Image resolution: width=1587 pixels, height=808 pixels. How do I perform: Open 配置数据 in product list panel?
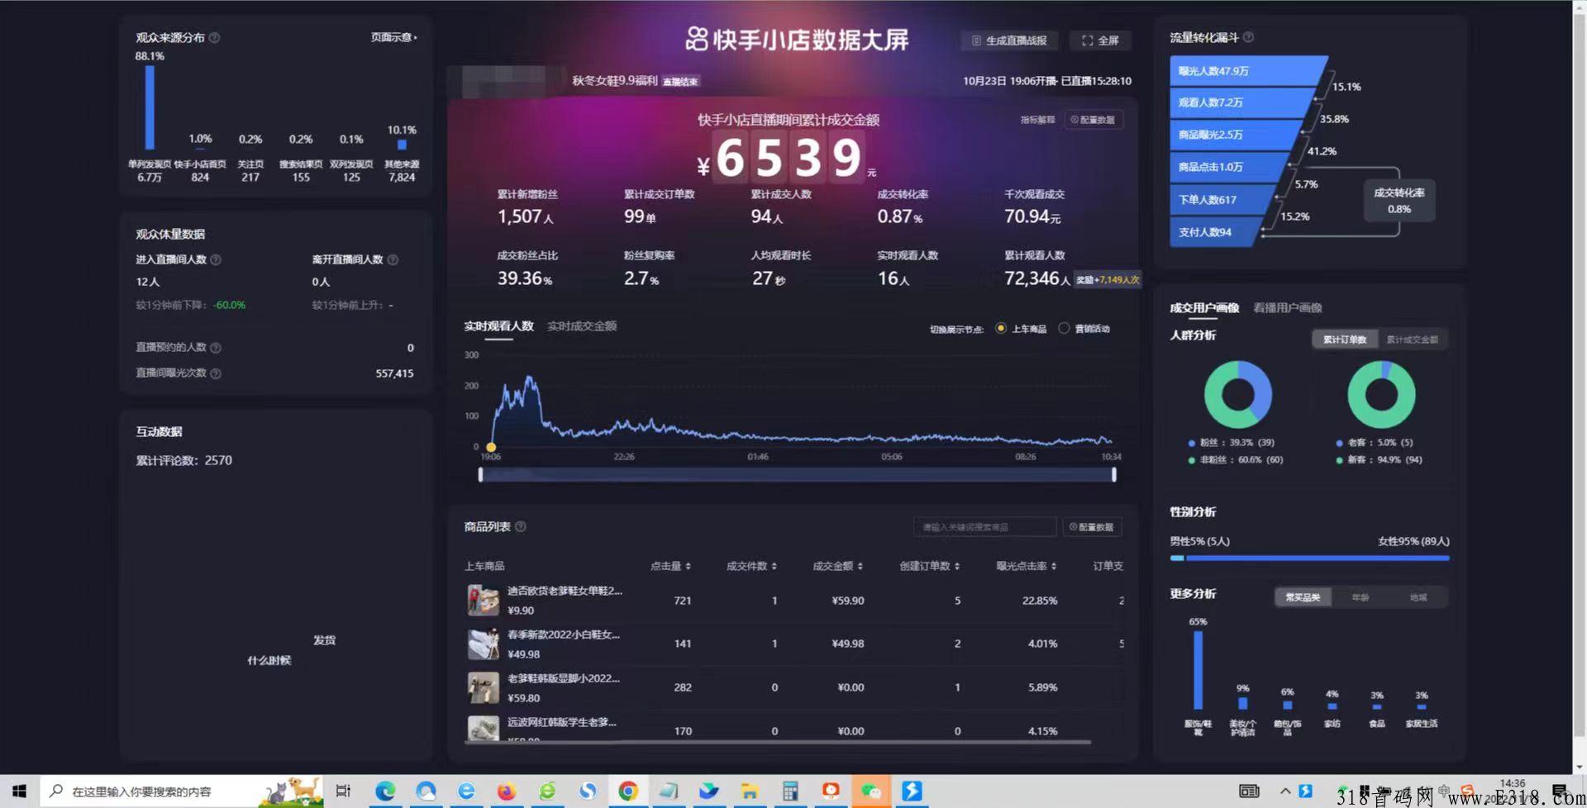[1091, 527]
